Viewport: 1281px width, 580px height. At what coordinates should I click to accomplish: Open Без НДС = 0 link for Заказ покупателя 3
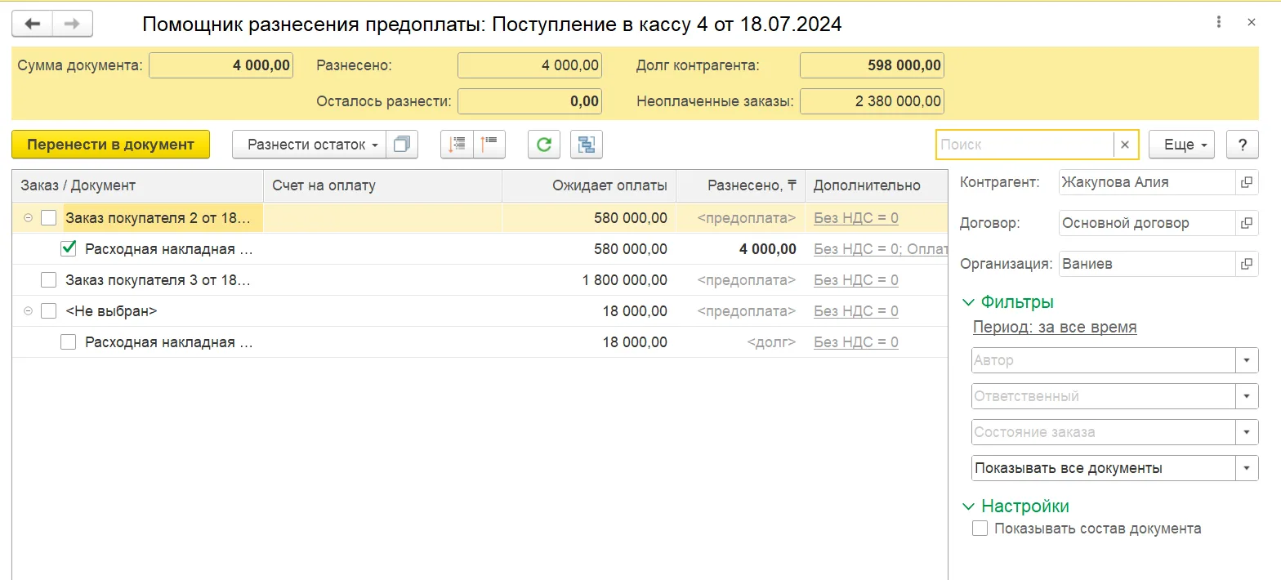(856, 280)
